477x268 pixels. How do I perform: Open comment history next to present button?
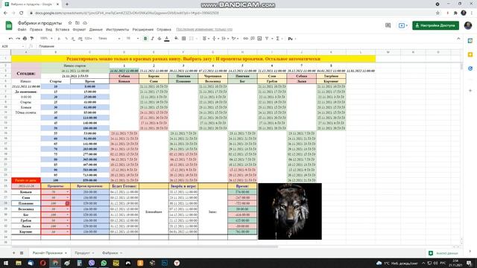tap(388, 25)
